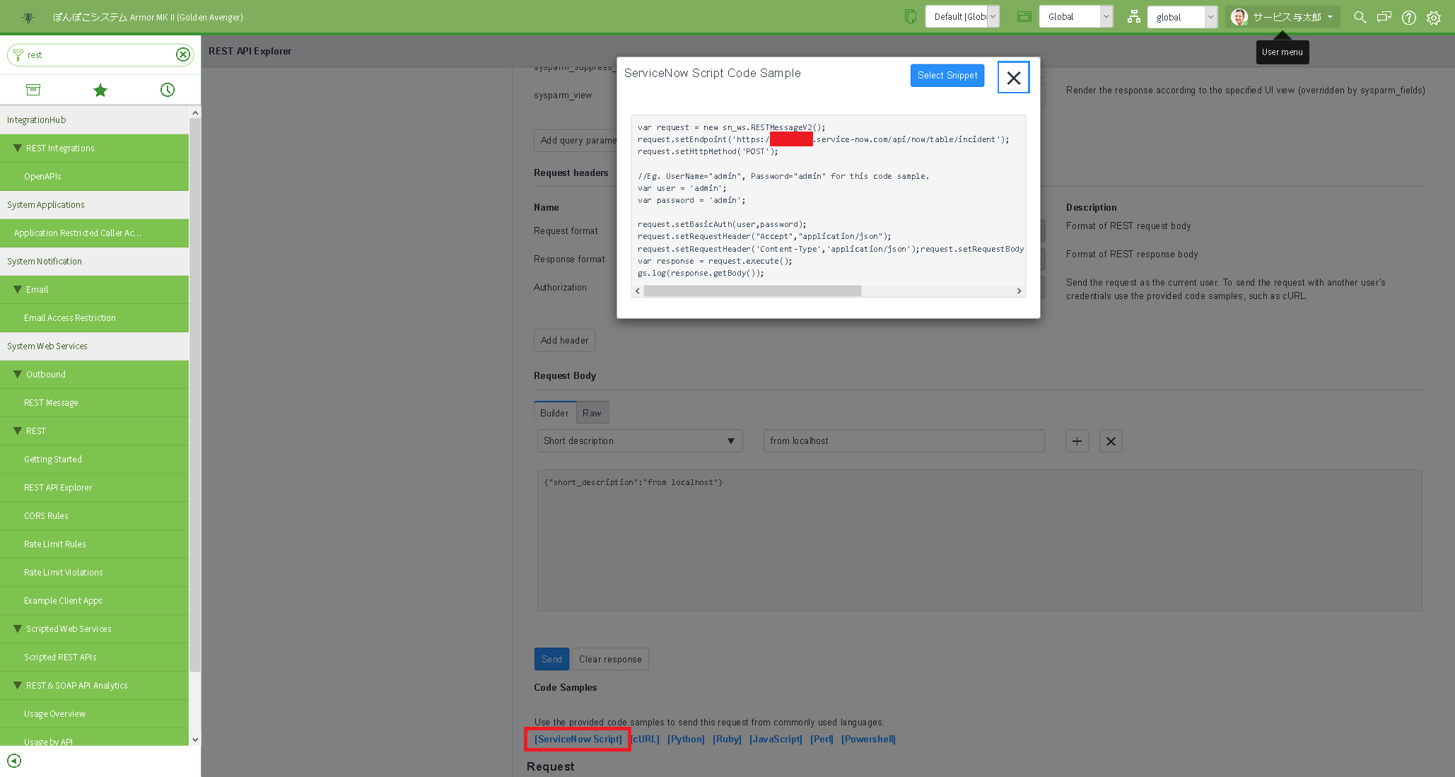
Task: Show all applications tab in navigator
Action: pos(33,90)
